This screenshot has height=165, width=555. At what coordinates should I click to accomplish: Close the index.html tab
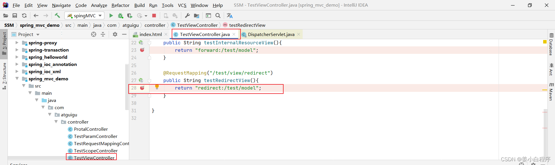166,34
